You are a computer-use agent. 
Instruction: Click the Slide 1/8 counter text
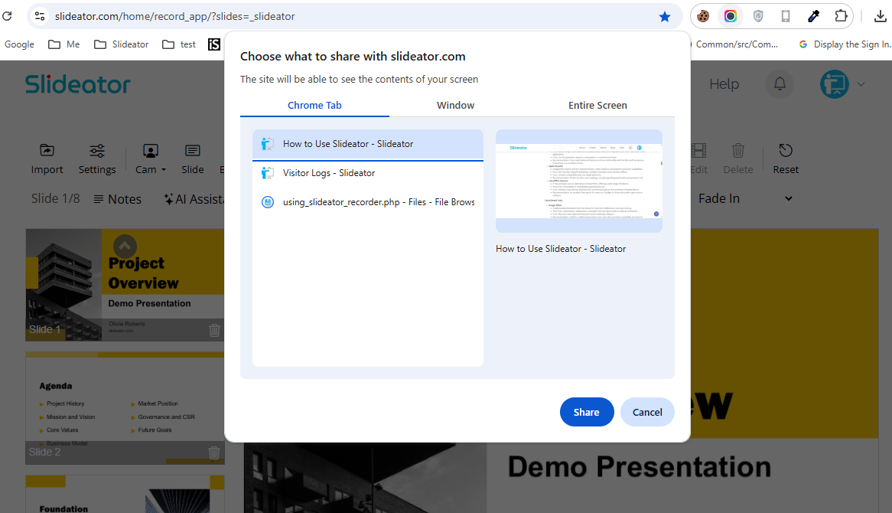pos(55,199)
